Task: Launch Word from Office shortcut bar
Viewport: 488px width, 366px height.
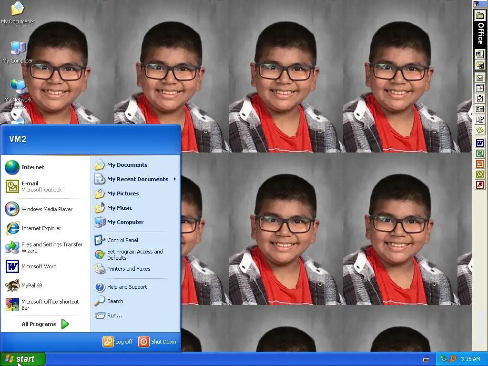Action: (x=479, y=143)
